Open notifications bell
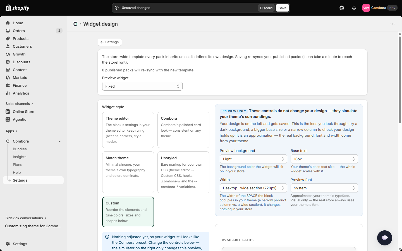The height and width of the screenshot is (251, 402). 354,8
